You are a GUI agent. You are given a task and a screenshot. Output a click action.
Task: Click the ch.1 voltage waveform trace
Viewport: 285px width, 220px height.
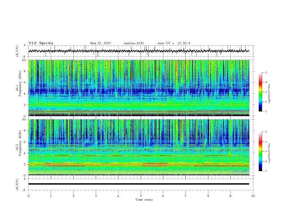coord(139,51)
